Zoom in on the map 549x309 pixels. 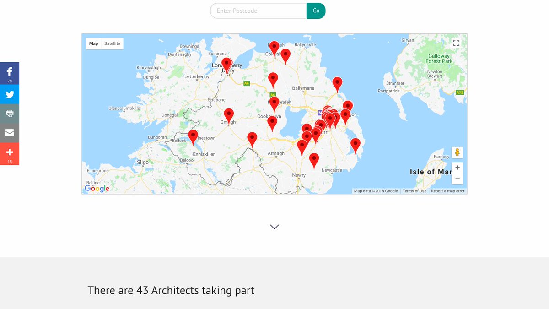(457, 168)
